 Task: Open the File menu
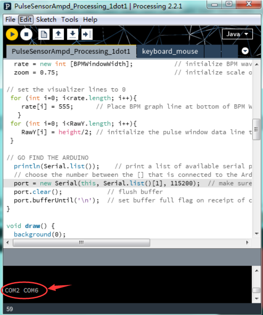click(x=10, y=20)
